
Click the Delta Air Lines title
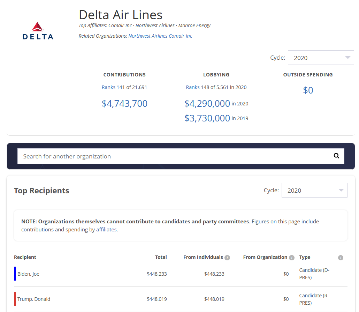(121, 15)
